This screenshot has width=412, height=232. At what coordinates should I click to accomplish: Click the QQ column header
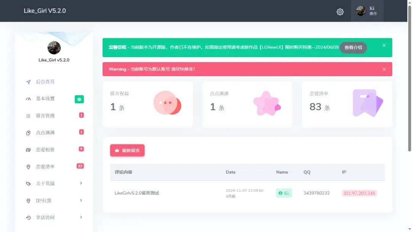[x=307, y=172]
